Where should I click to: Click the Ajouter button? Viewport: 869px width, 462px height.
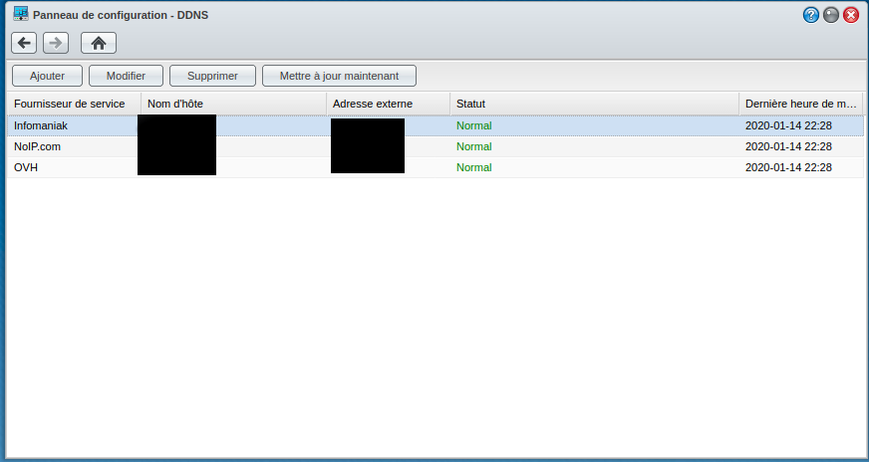point(47,76)
